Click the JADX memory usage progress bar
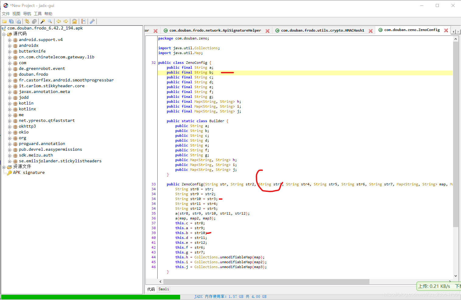 (x=230, y=297)
